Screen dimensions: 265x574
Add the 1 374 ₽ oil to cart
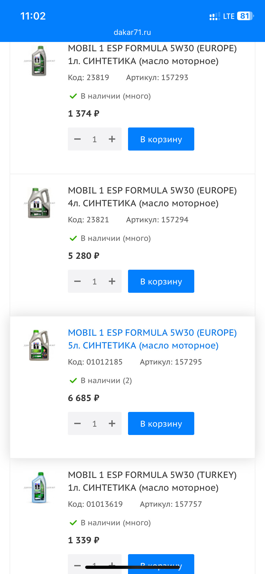(x=161, y=139)
